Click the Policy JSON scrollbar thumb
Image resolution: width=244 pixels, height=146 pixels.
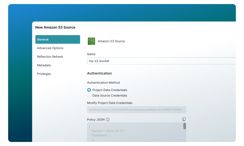click(x=185, y=126)
